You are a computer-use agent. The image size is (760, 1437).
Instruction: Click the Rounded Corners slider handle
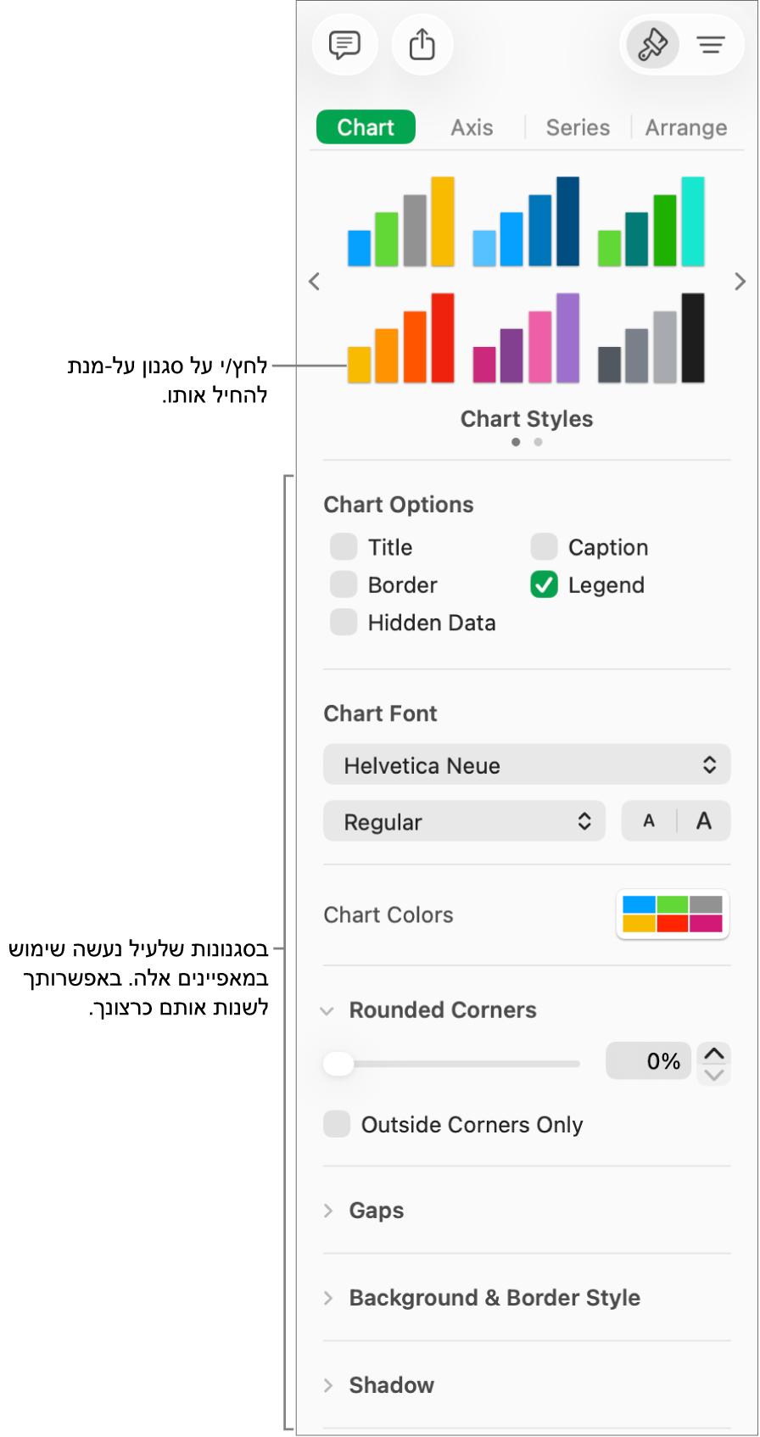click(338, 1063)
